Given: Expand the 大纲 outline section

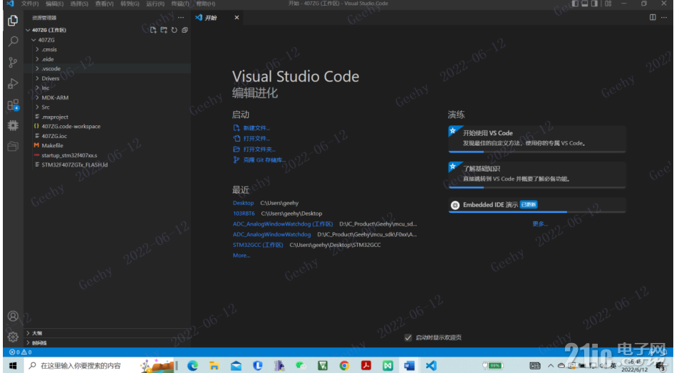Looking at the screenshot, I should click(108, 333).
